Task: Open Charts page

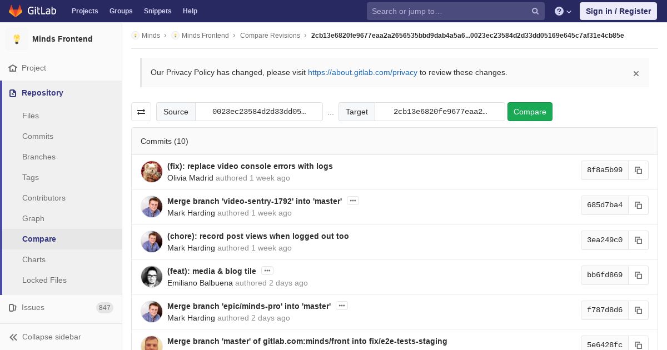Action: 34,259
